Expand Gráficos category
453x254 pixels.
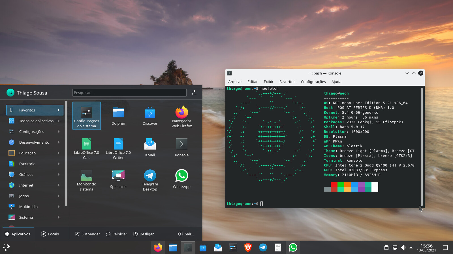tap(35, 174)
